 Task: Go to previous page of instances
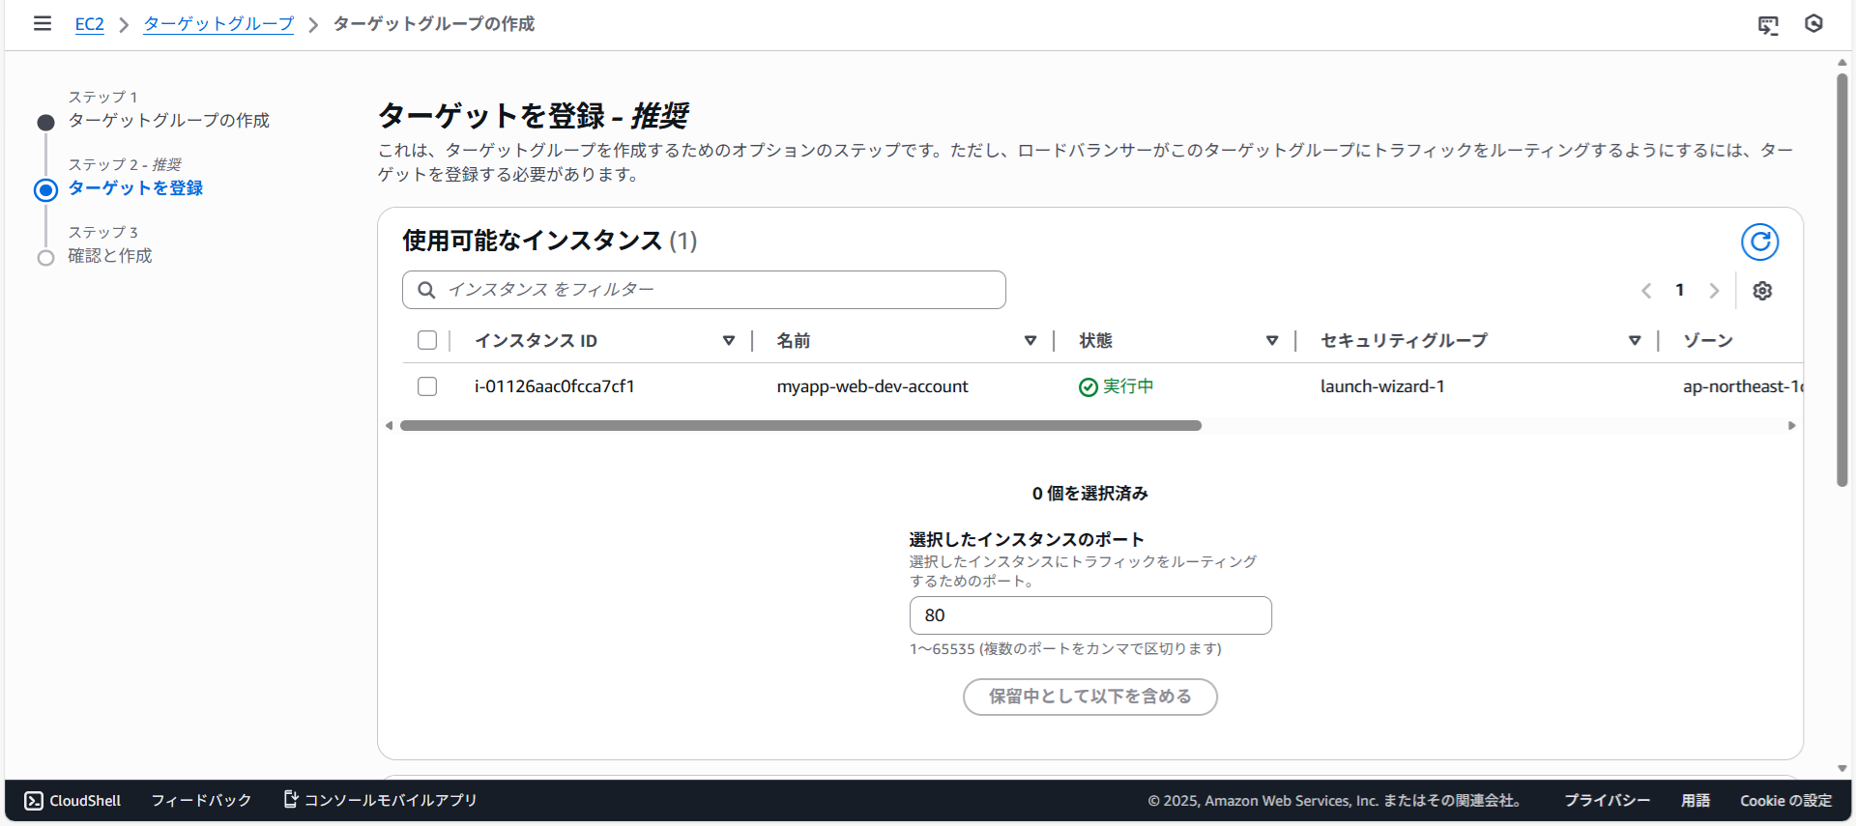click(x=1646, y=291)
